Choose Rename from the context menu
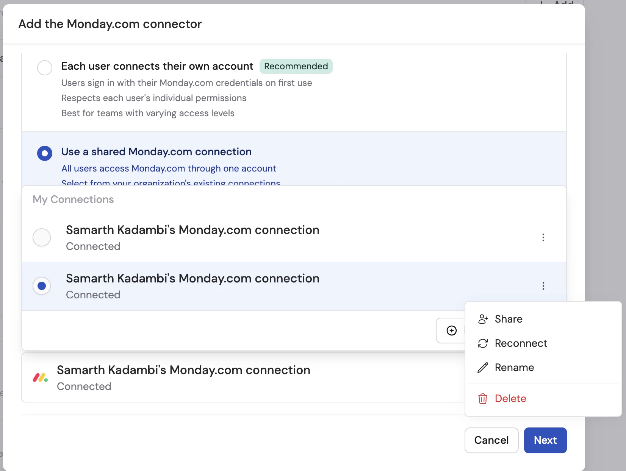626x471 pixels. click(514, 367)
